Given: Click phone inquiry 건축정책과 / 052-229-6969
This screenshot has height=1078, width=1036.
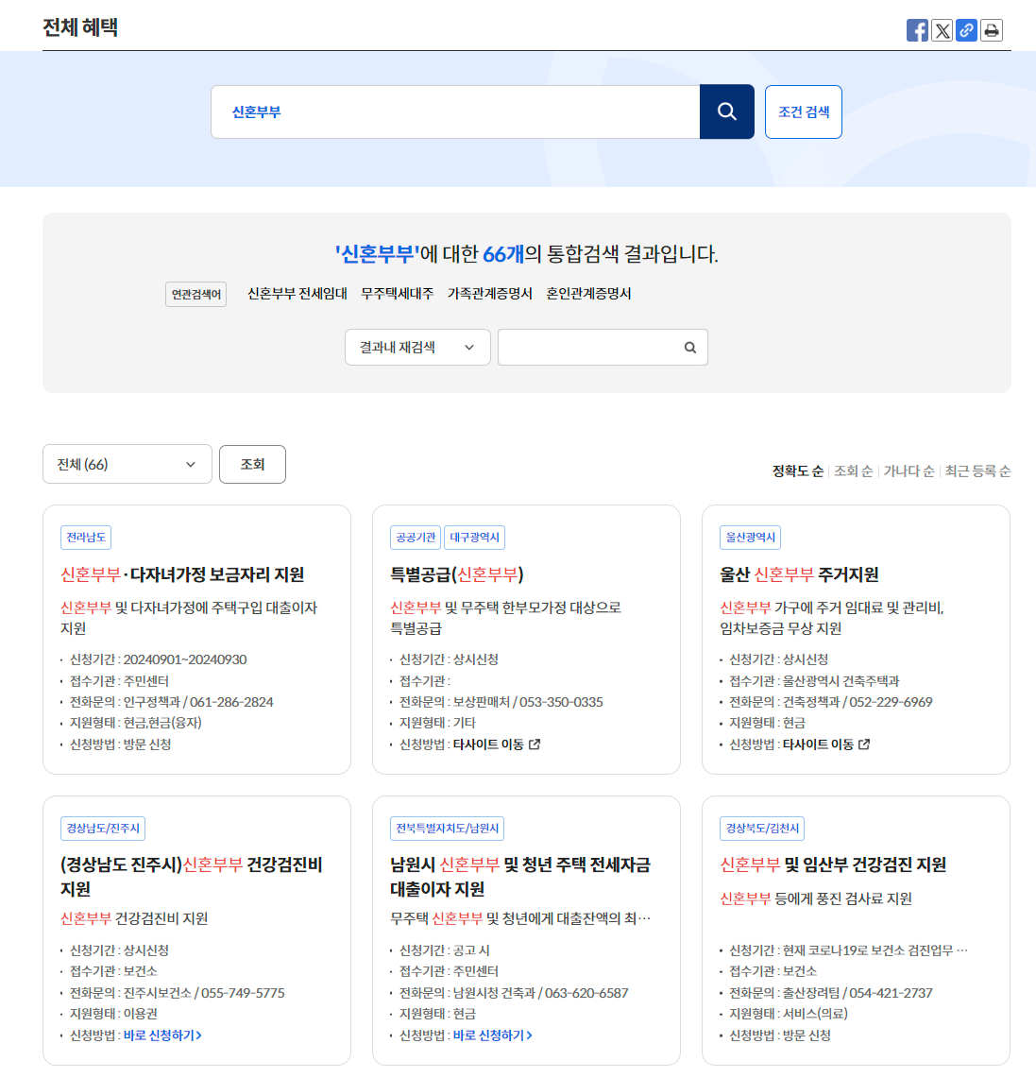Looking at the screenshot, I should pyautogui.click(x=858, y=702).
